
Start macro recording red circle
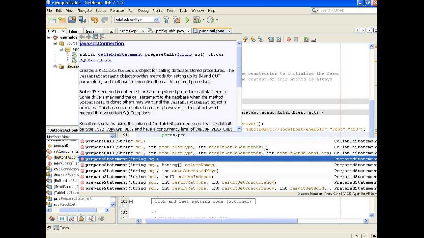289,39
